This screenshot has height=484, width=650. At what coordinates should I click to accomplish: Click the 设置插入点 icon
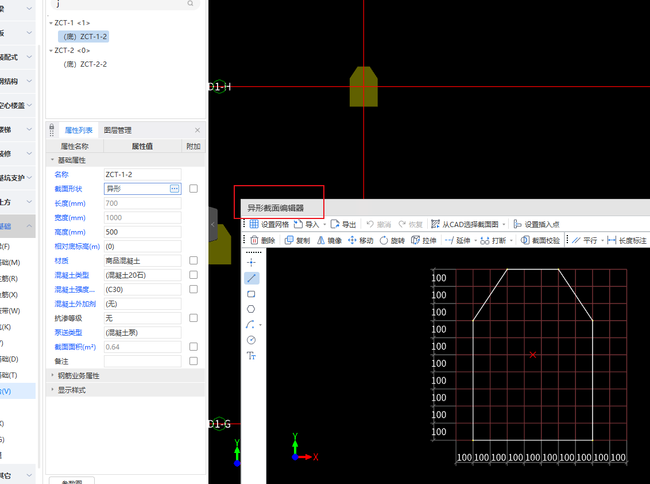[517, 224]
